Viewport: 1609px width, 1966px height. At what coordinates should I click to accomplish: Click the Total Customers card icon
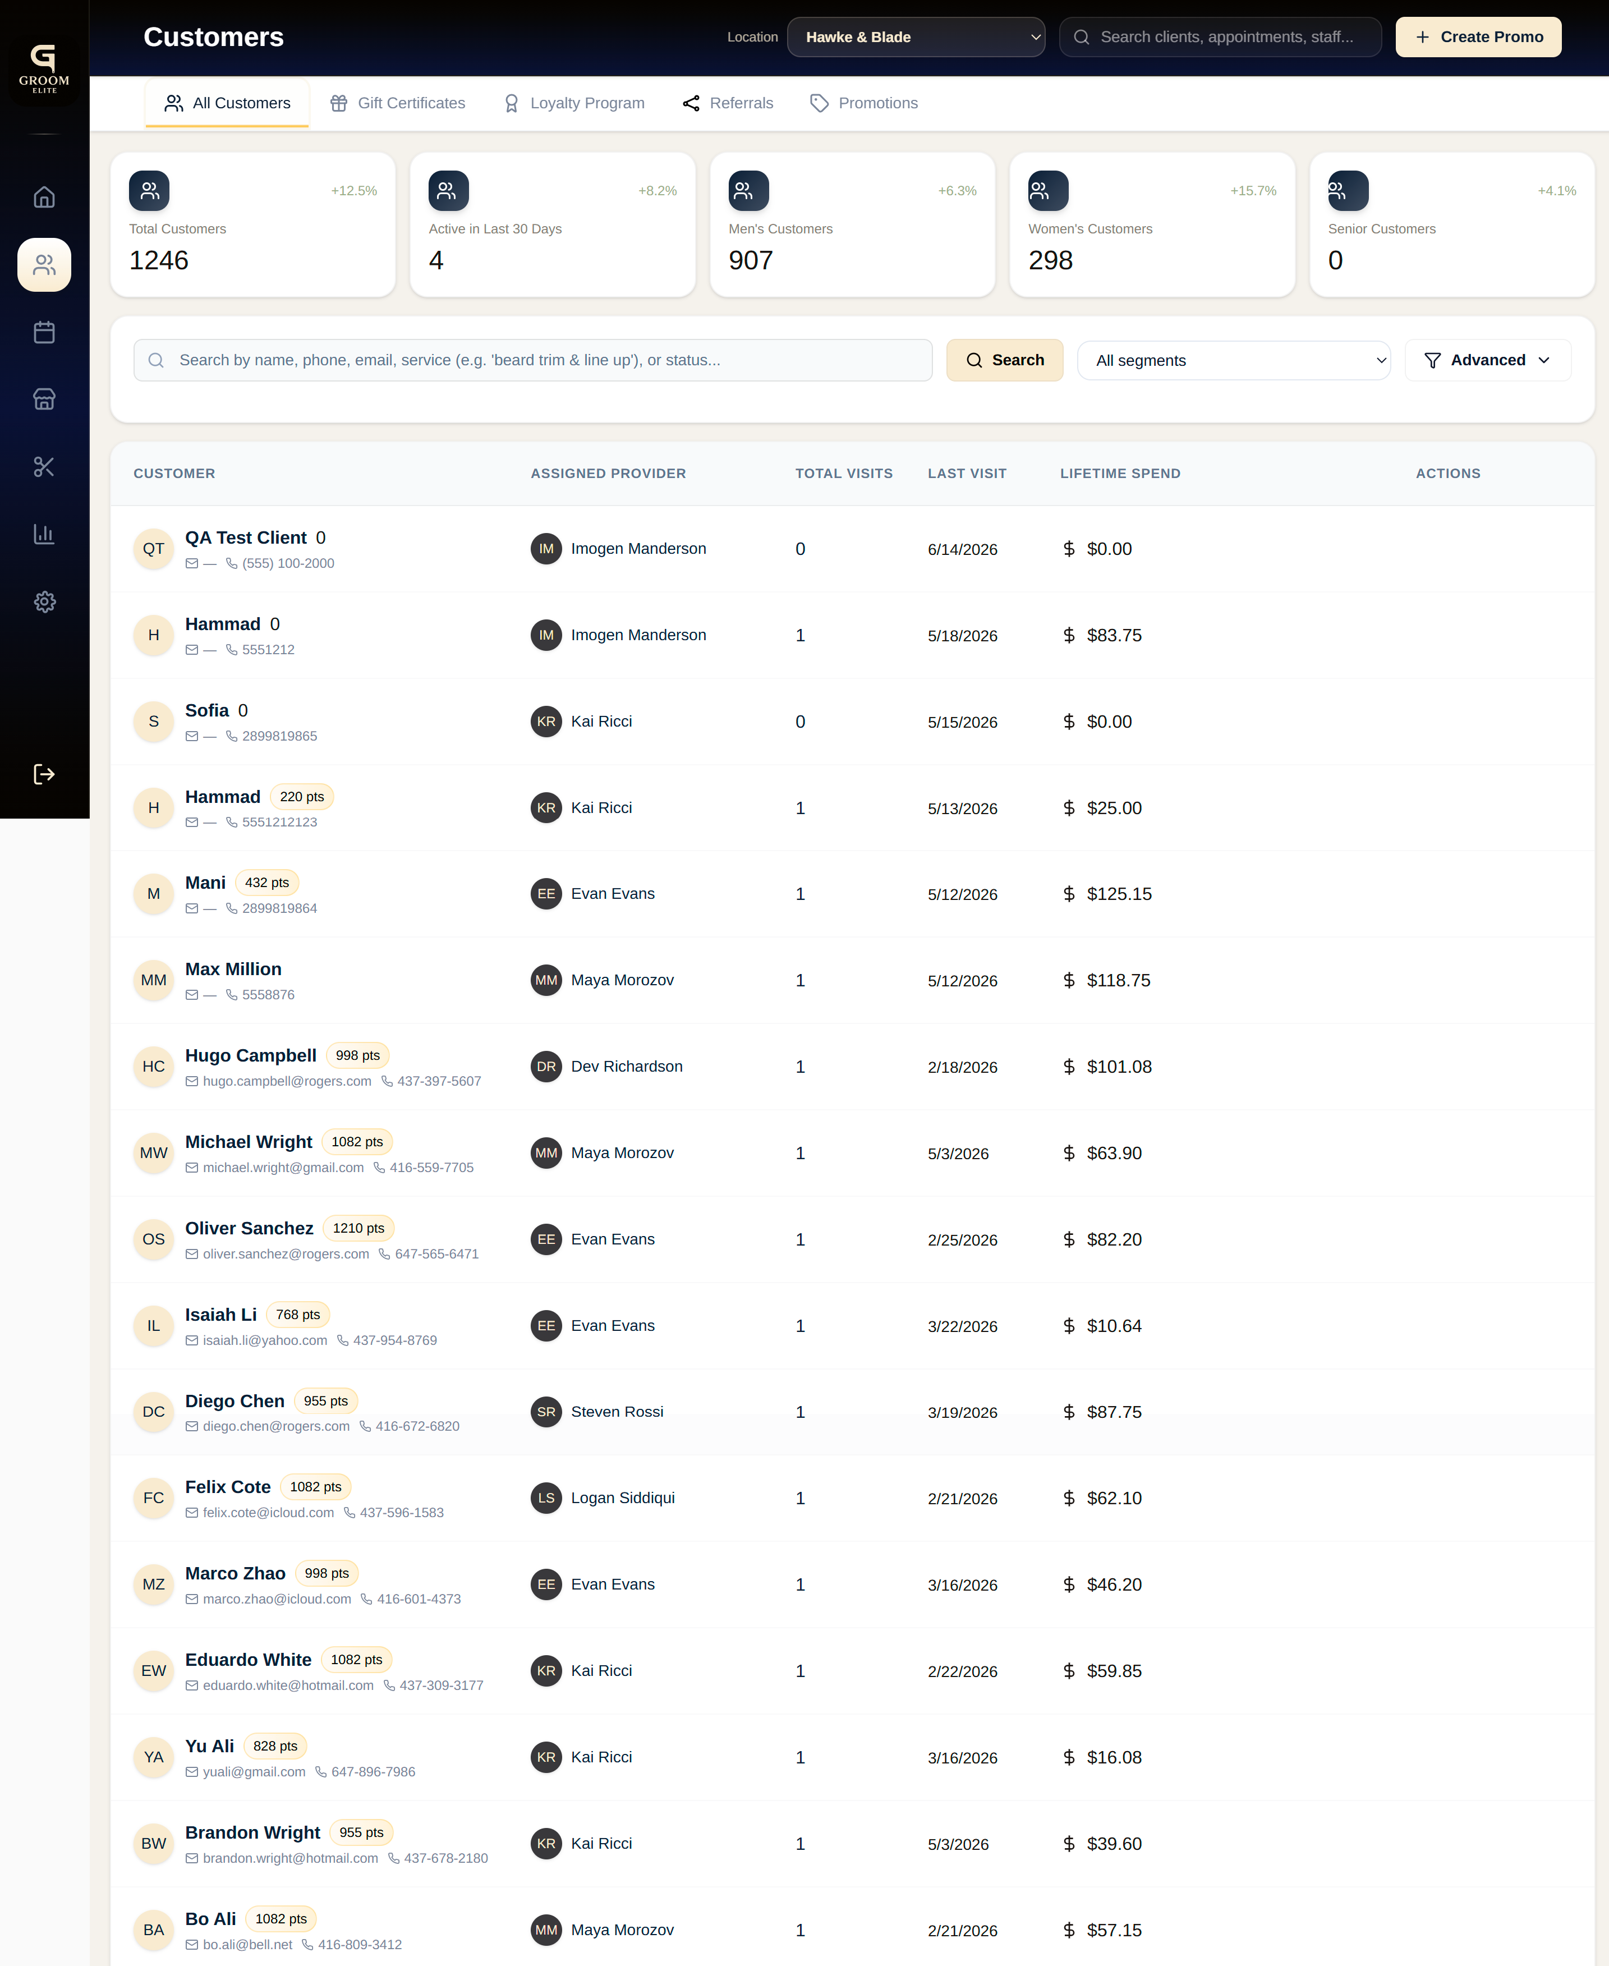point(149,191)
